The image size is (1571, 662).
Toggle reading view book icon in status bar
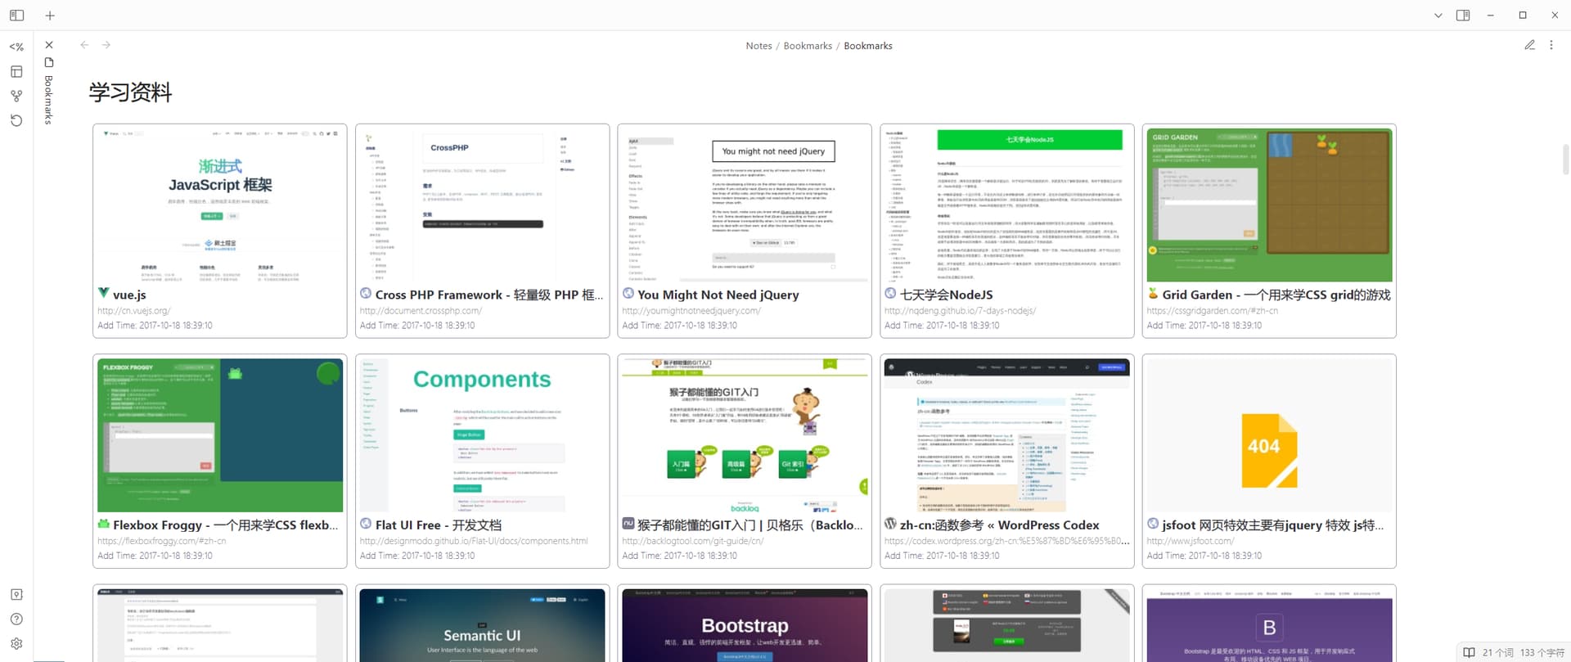pyautogui.click(x=1469, y=652)
